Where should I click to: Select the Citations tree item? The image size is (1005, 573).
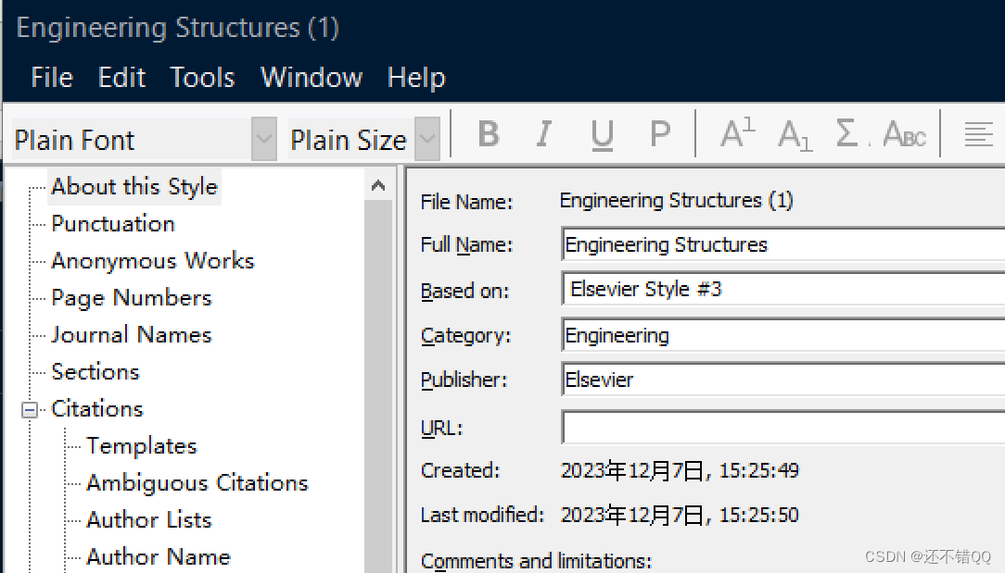97,408
